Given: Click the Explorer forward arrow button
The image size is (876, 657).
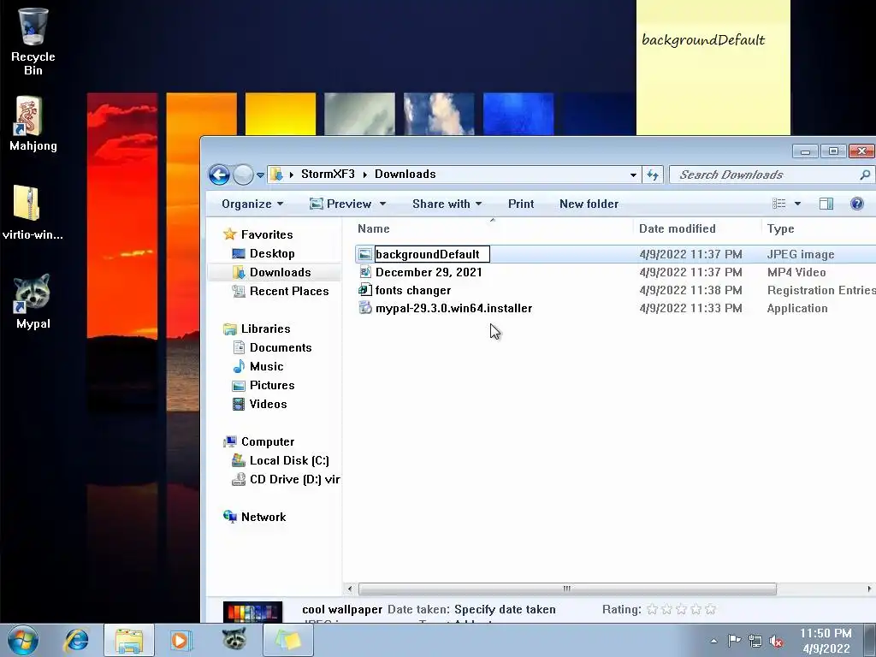Looking at the screenshot, I should pos(243,175).
